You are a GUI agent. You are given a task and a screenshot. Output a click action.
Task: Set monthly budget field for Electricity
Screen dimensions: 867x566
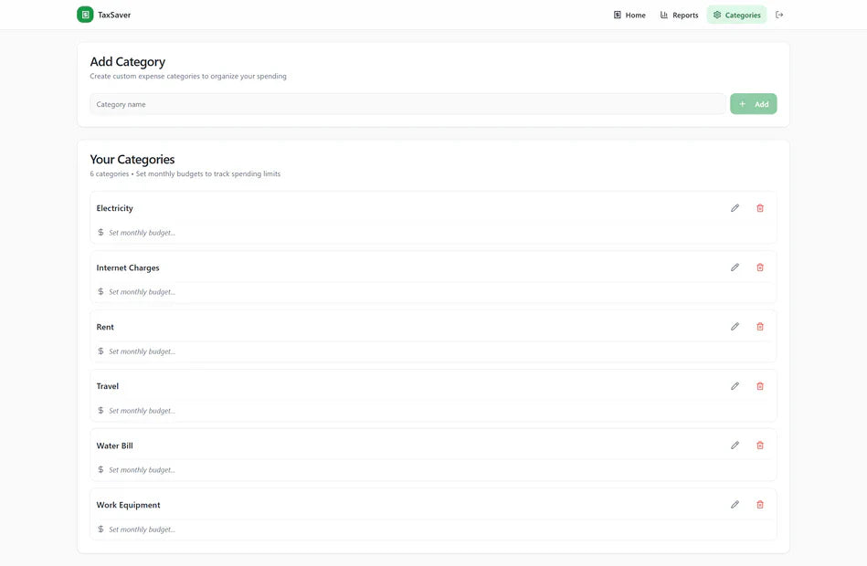[x=433, y=233]
